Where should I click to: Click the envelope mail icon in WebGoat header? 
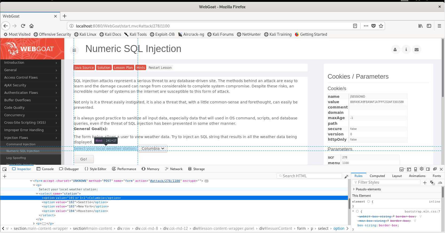coord(417,50)
